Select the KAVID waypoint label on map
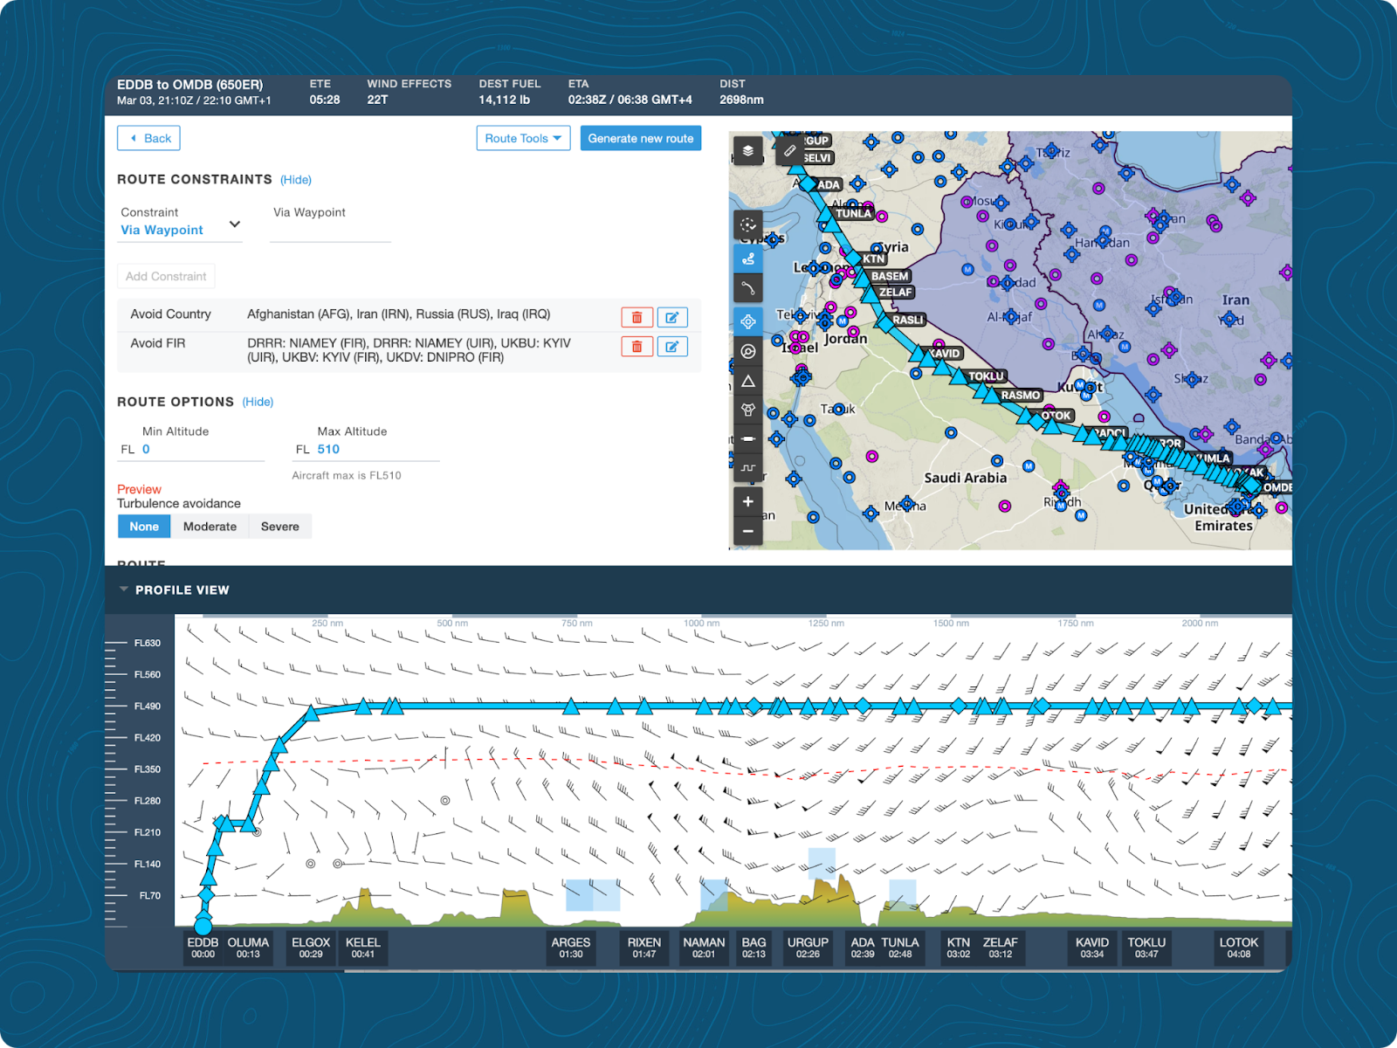 (x=944, y=353)
